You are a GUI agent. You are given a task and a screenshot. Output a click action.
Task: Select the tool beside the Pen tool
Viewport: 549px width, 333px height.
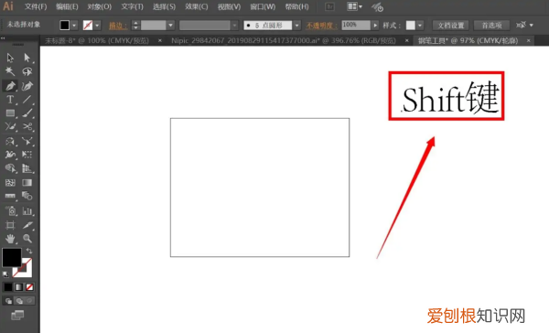pos(27,86)
